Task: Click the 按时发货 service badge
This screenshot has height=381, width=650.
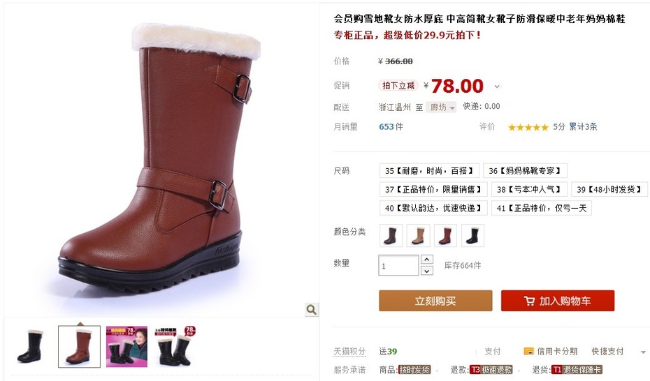Action: tap(414, 369)
